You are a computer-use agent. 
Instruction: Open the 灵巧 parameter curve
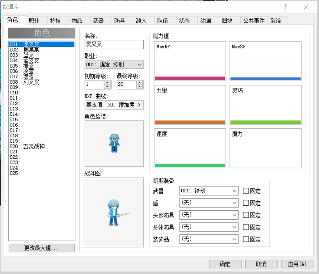click(x=265, y=105)
